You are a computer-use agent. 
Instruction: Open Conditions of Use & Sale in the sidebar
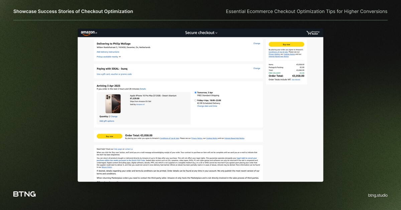[278, 52]
